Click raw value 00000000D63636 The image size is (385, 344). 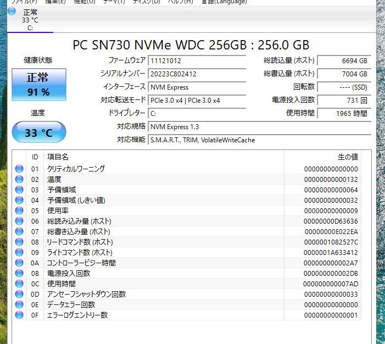(x=331, y=221)
